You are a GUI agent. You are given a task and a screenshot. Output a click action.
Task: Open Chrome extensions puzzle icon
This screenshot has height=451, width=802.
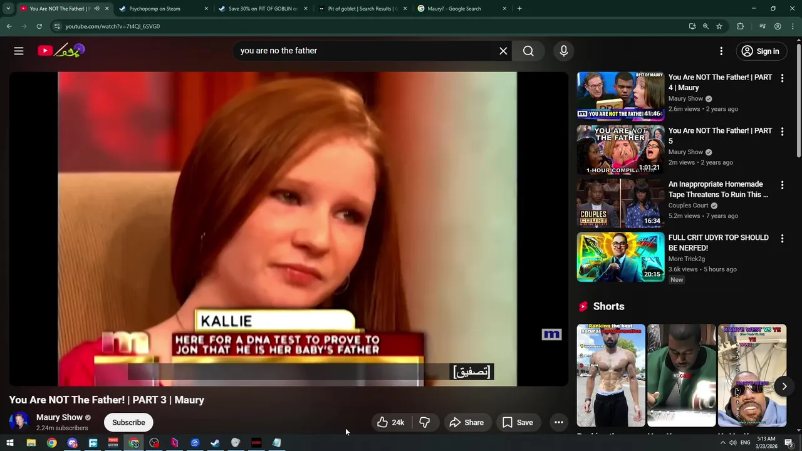(741, 26)
